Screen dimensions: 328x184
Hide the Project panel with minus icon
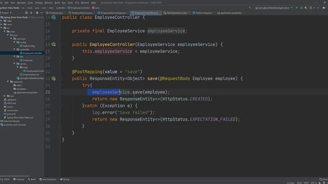(42, 13)
